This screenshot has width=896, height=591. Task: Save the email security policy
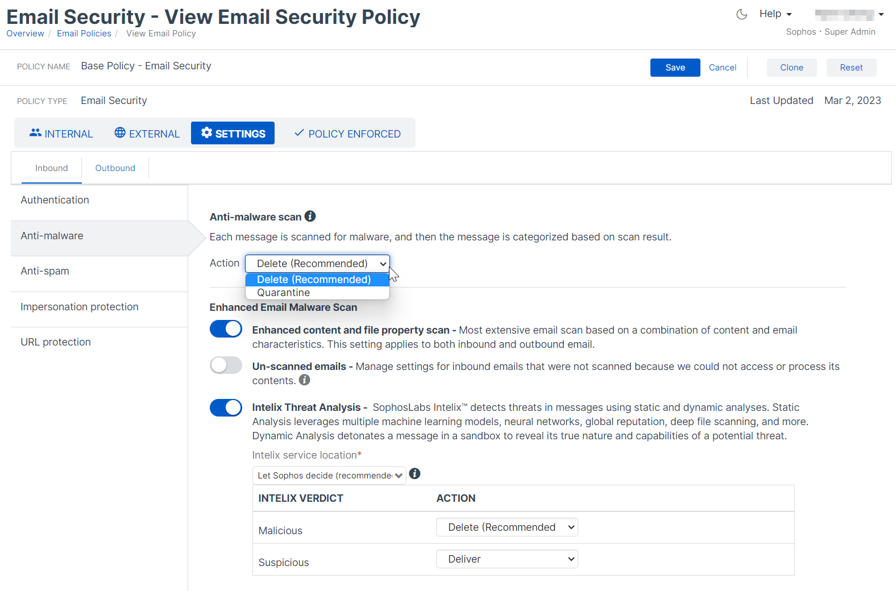pos(675,68)
